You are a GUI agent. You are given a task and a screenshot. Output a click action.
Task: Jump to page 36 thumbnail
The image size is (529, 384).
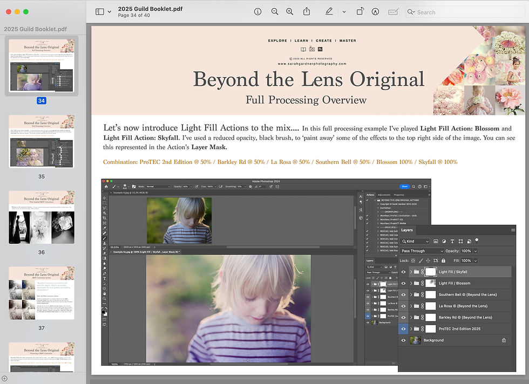pyautogui.click(x=42, y=217)
